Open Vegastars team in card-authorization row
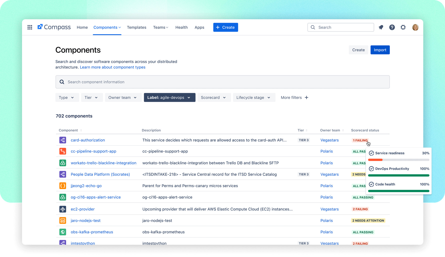 click(x=329, y=140)
